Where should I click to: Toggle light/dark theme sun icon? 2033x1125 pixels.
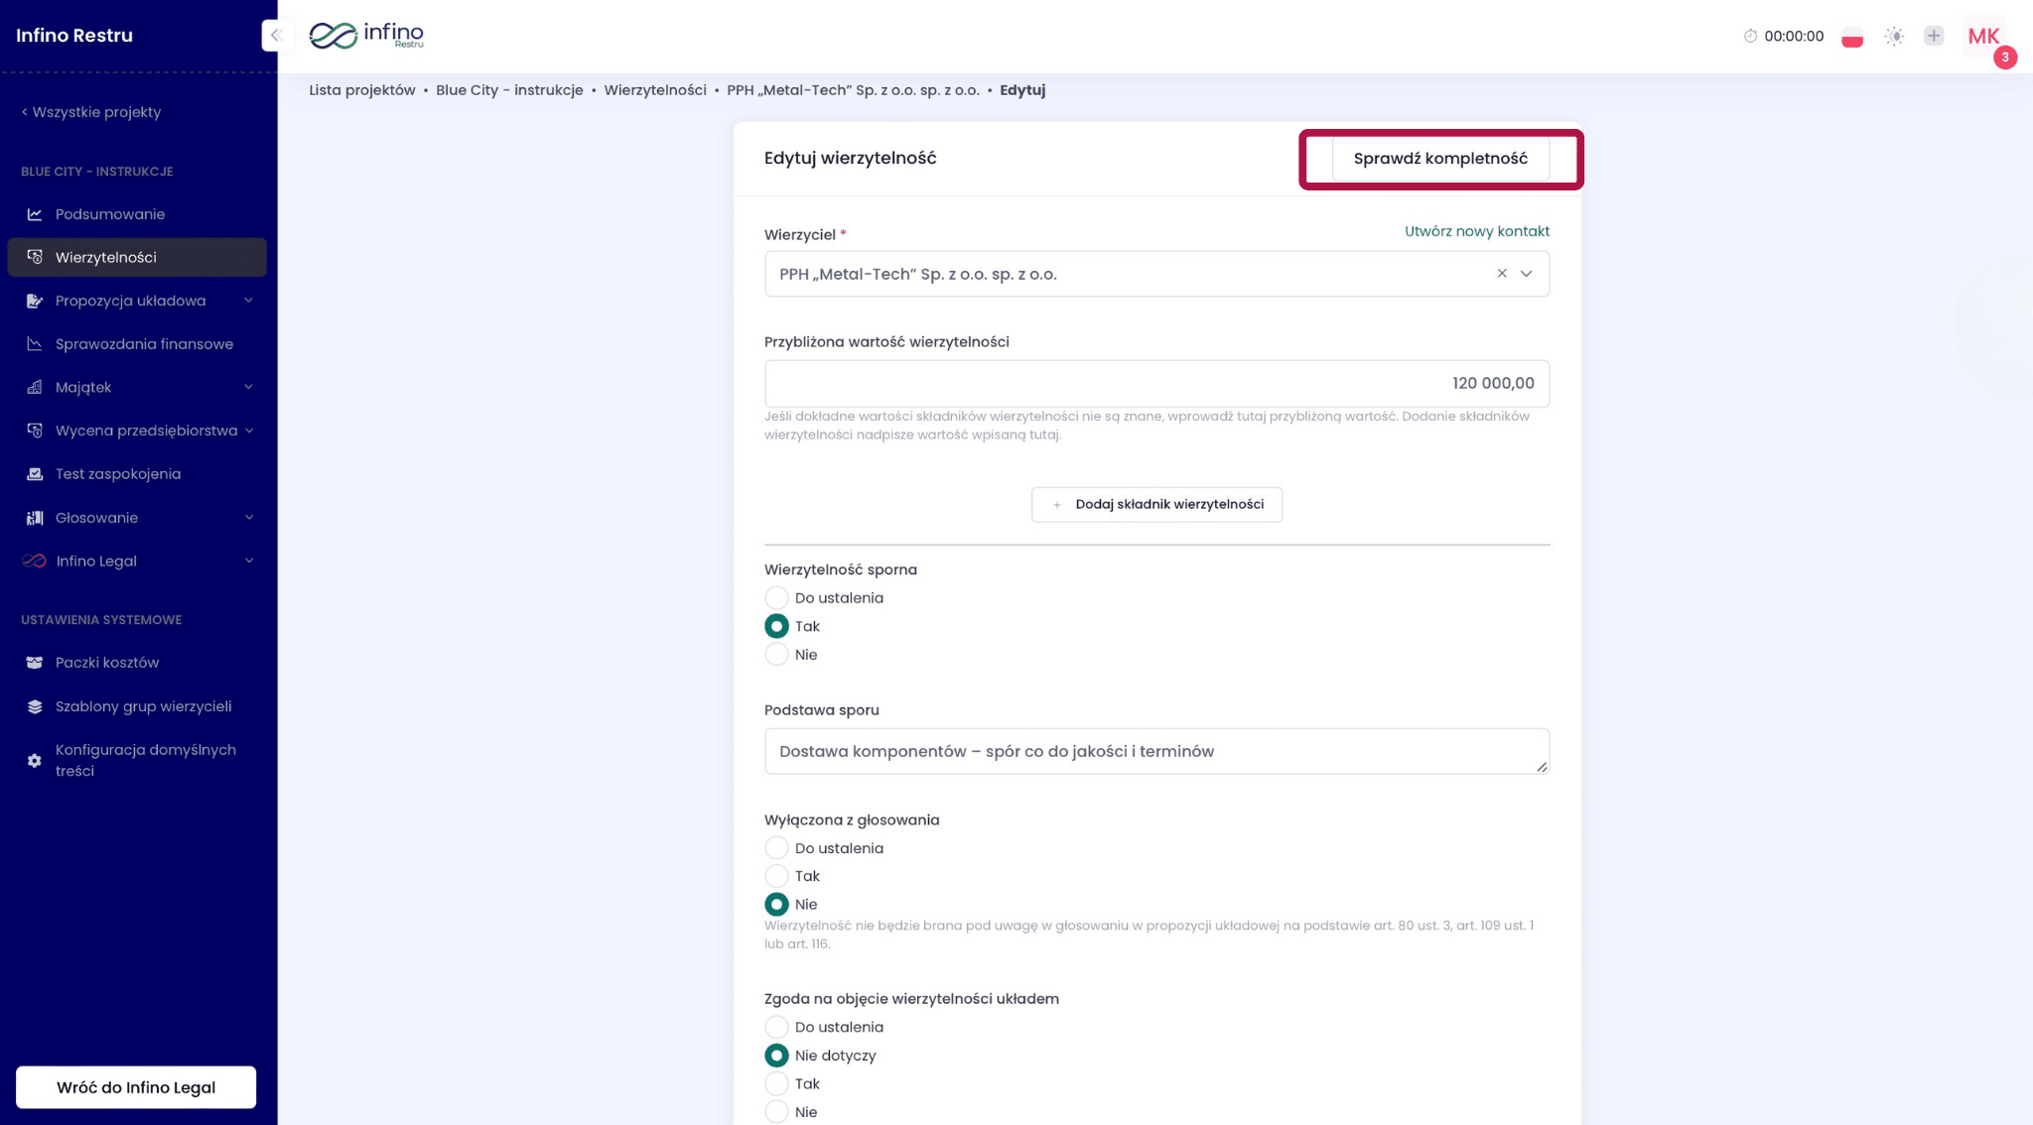[1894, 37]
